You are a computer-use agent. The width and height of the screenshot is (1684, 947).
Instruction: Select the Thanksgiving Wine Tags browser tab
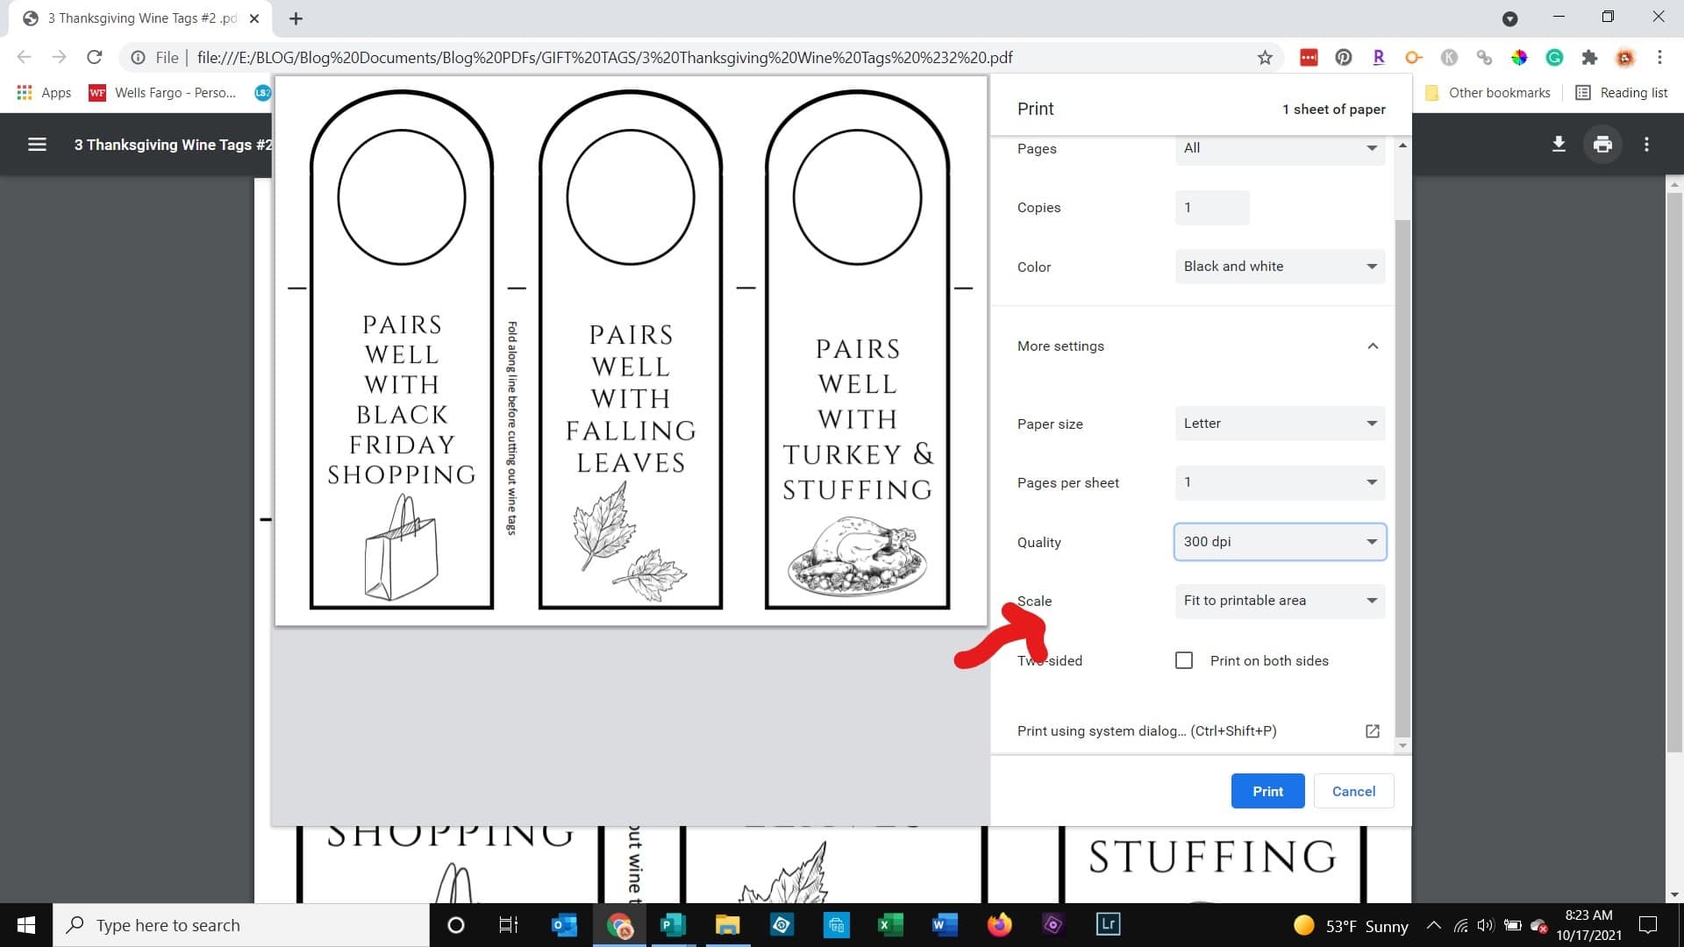coord(140,18)
